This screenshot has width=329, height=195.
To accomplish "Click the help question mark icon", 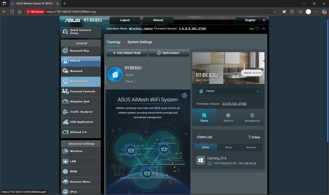I will click(x=184, y=95).
